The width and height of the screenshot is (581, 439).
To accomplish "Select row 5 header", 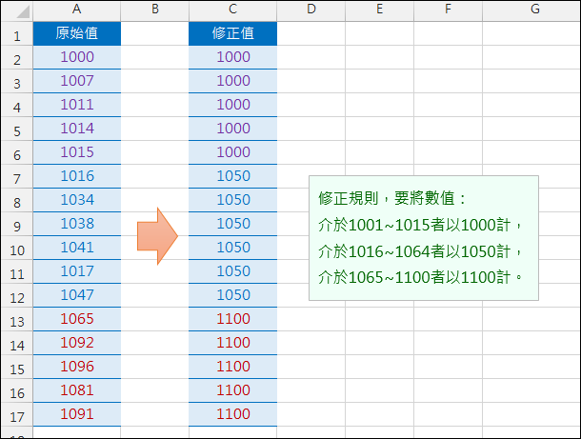I will point(17,130).
